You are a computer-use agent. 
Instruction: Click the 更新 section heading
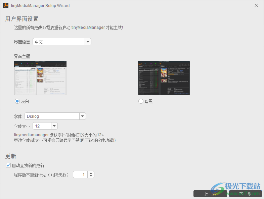[11, 156]
